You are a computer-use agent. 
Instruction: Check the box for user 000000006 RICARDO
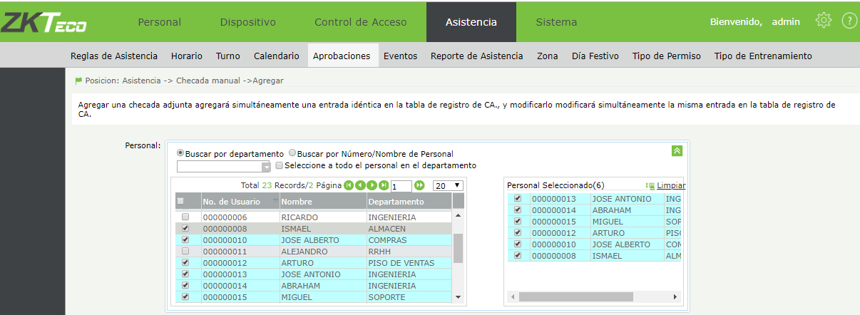(x=185, y=217)
